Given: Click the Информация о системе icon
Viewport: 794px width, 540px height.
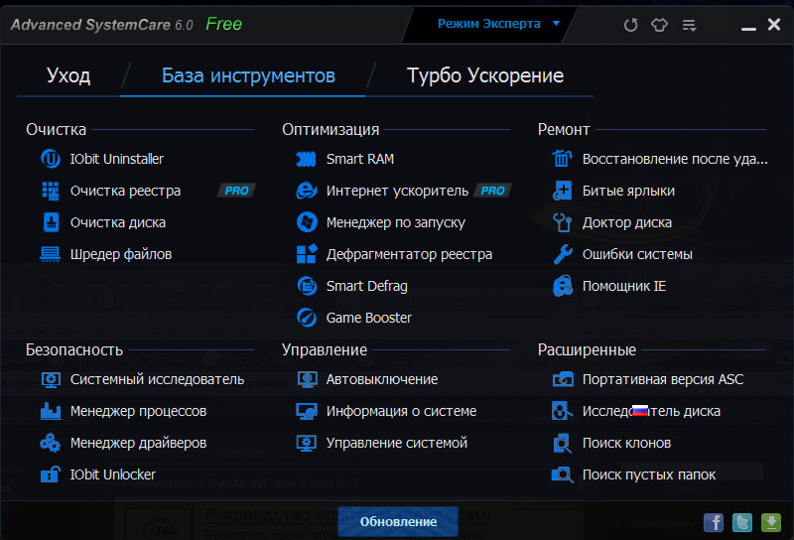Looking at the screenshot, I should point(307,411).
